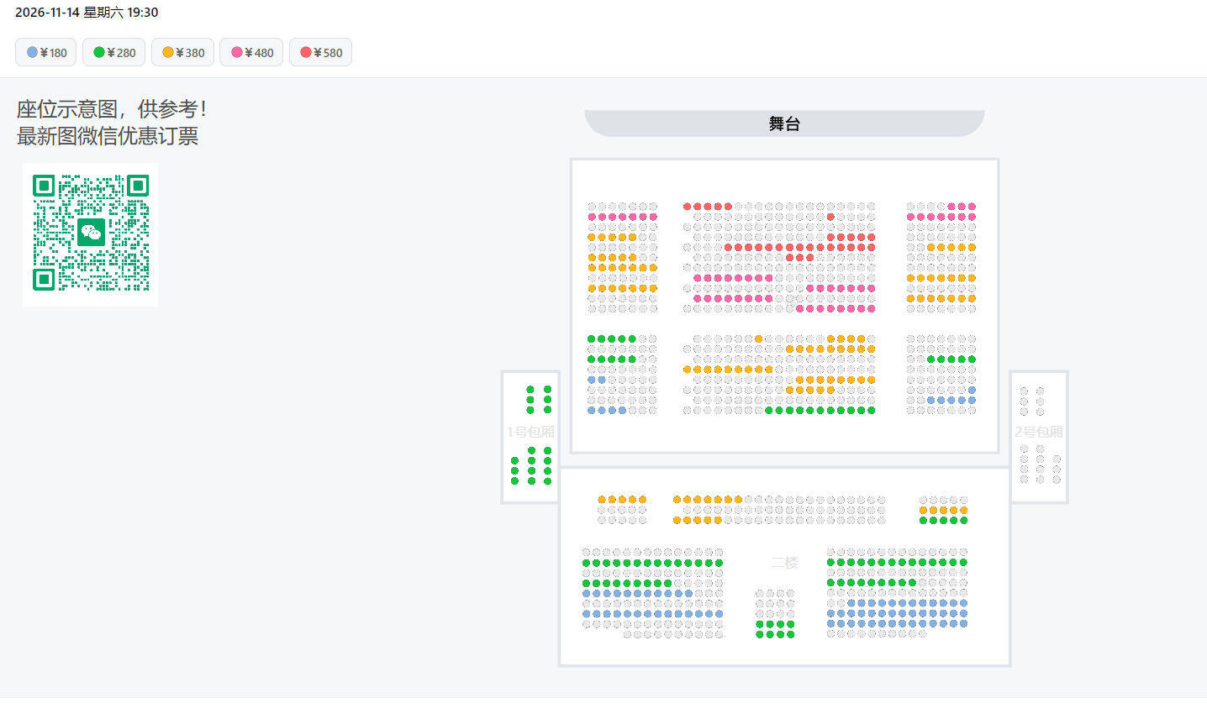Click the 舞台 stage label

[x=784, y=123]
